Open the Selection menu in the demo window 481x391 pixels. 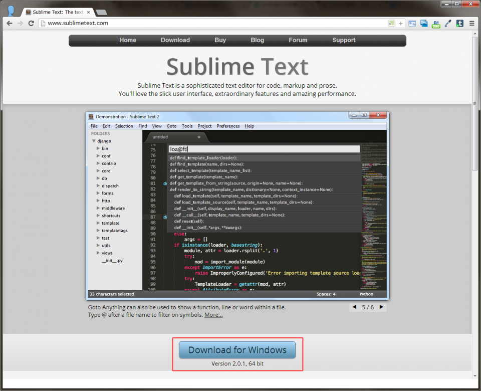tap(124, 126)
